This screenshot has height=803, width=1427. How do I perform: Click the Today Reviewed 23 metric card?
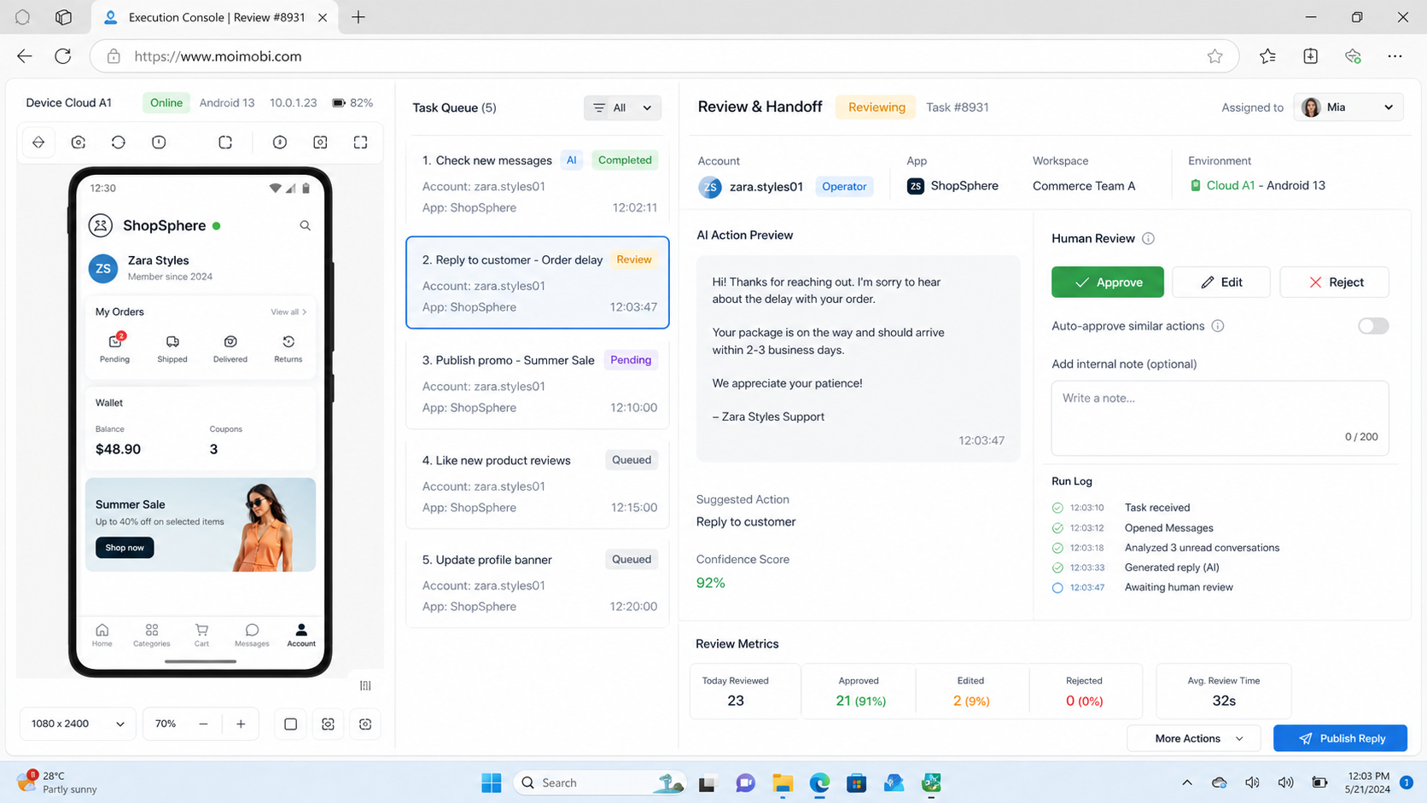[745, 691]
